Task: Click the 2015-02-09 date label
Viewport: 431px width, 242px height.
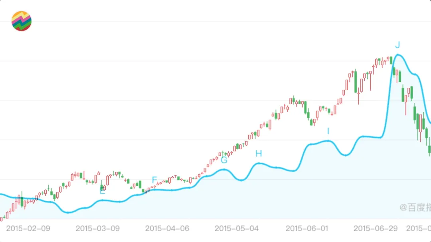Action: (x=28, y=228)
